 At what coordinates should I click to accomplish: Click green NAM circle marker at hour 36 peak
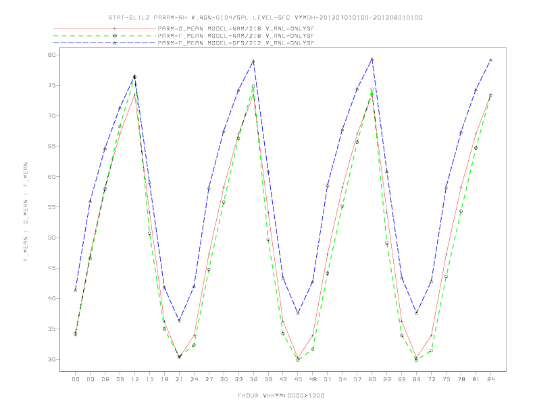[x=253, y=86]
